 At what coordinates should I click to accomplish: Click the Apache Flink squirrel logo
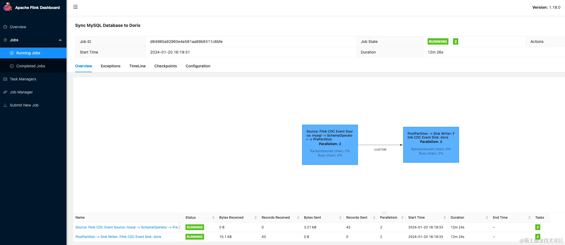coord(8,7)
